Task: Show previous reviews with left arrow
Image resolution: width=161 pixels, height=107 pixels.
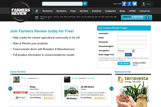Action: pos(10,89)
